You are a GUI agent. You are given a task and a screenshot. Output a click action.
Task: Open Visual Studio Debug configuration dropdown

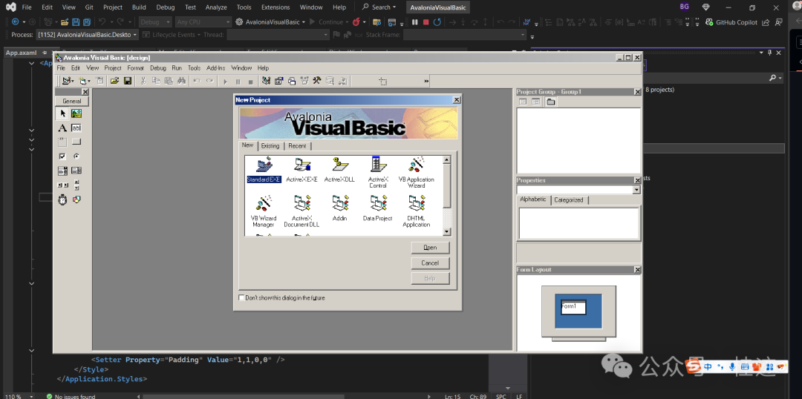point(155,22)
